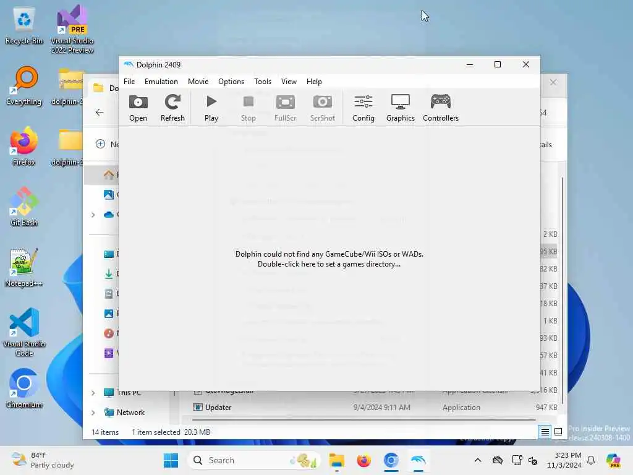Click the Home icon in Explorer sidebar
The height and width of the screenshot is (475, 633).
click(x=109, y=175)
